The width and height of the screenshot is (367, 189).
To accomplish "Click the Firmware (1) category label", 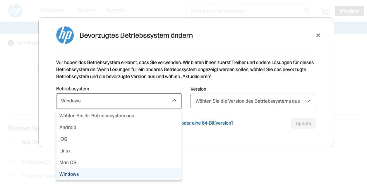I will pyautogui.click(x=36, y=162).
